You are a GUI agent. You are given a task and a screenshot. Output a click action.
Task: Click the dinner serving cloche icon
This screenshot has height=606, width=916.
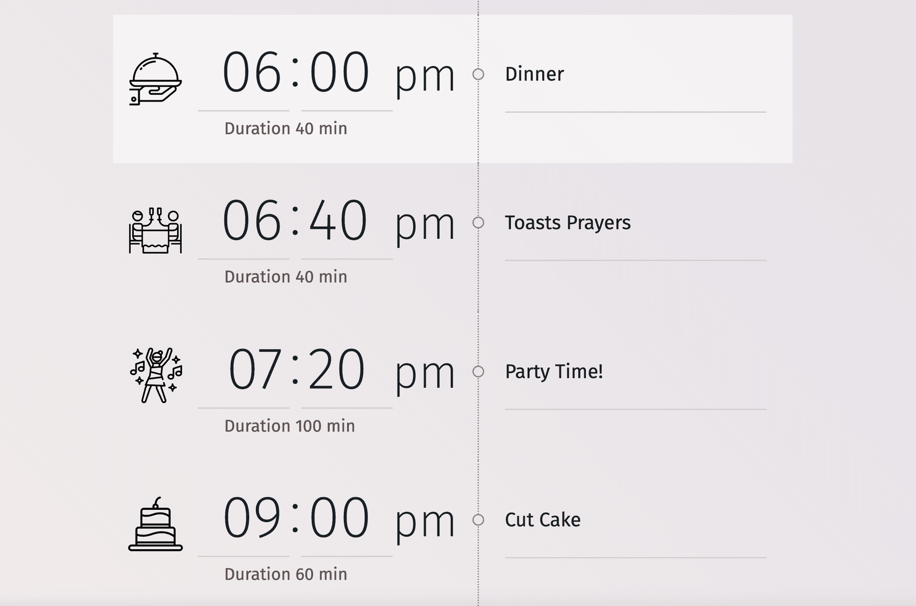155,79
